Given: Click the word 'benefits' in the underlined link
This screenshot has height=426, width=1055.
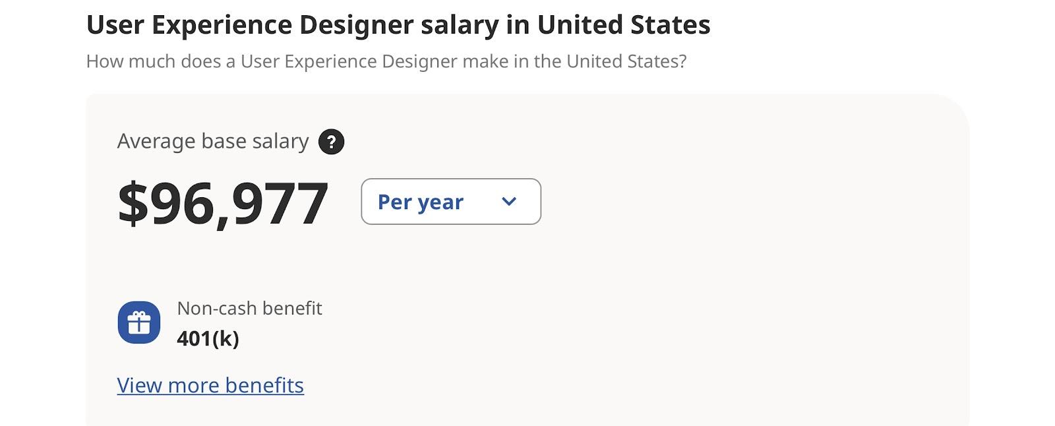Looking at the screenshot, I should 264,385.
